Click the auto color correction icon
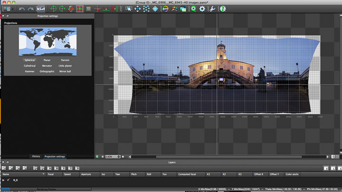 pos(166,9)
